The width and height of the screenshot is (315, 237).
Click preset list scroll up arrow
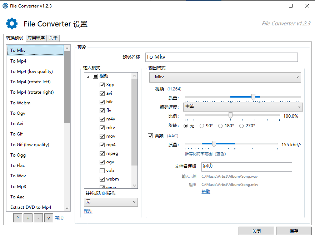67,48
